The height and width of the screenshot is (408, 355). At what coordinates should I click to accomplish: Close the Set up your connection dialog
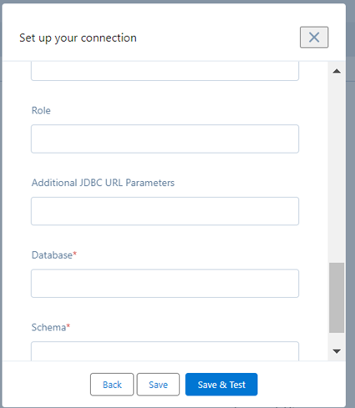(x=314, y=38)
